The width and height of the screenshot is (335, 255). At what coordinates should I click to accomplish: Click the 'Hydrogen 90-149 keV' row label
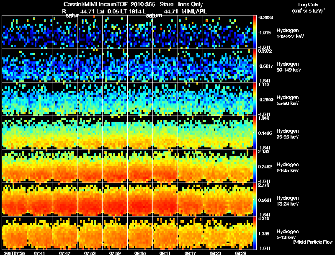289,67
